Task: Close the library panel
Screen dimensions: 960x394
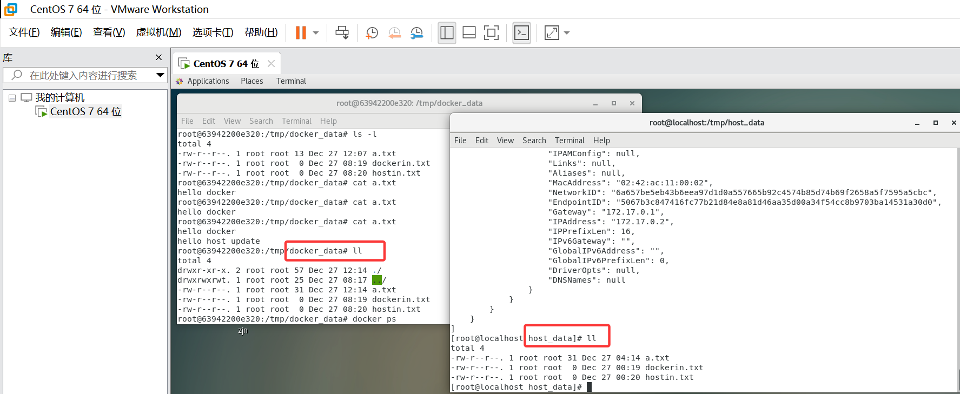Action: [158, 57]
